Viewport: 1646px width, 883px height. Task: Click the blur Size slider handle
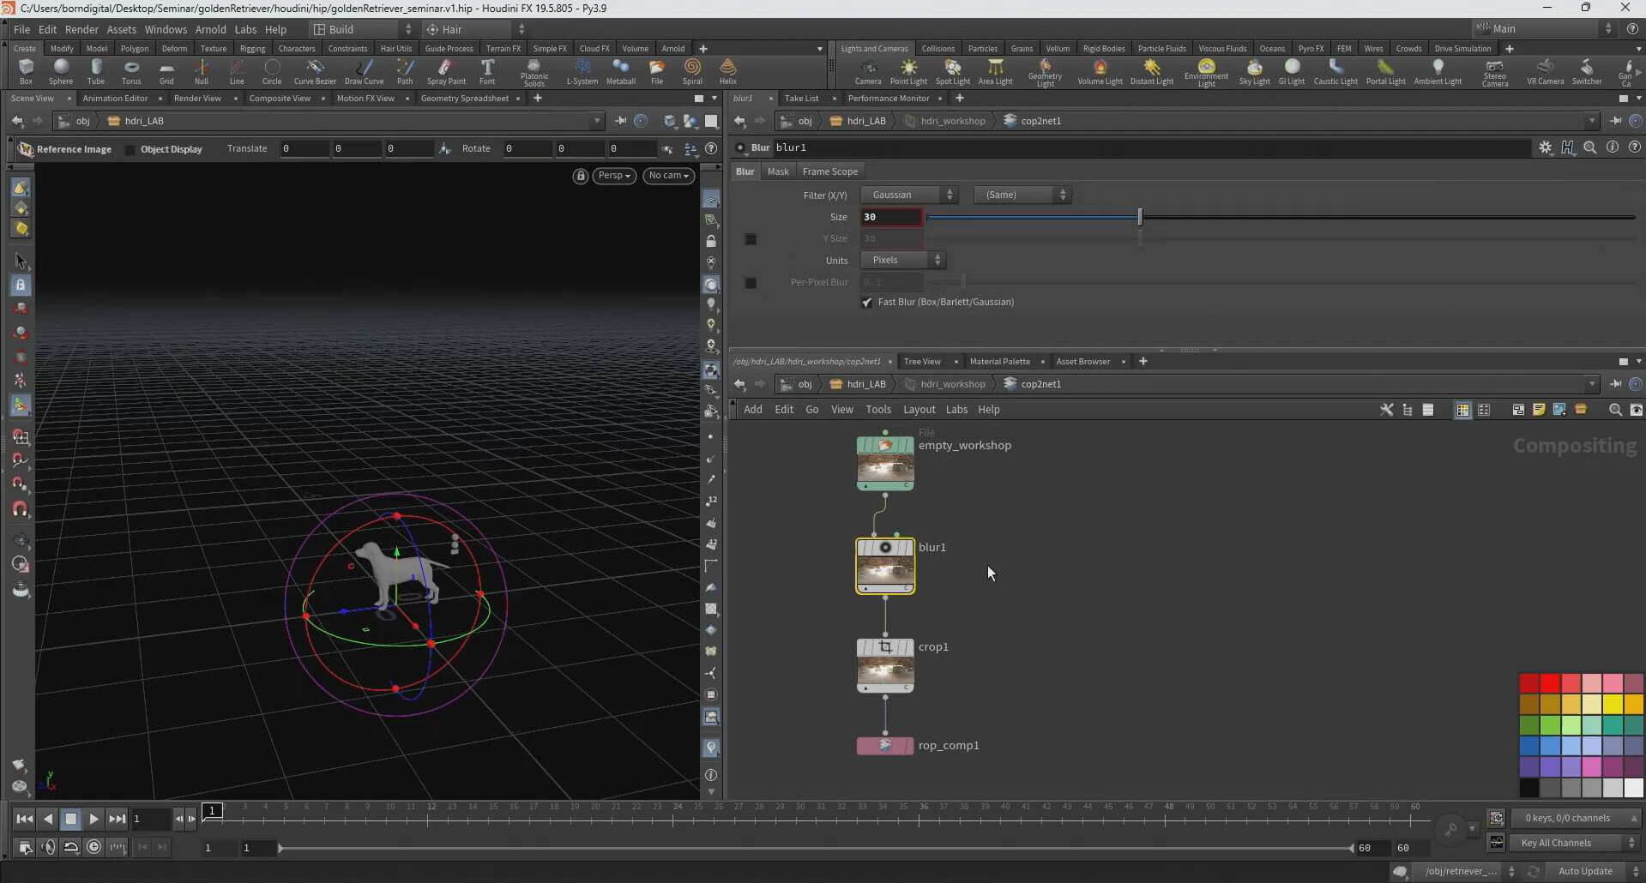(x=1140, y=218)
